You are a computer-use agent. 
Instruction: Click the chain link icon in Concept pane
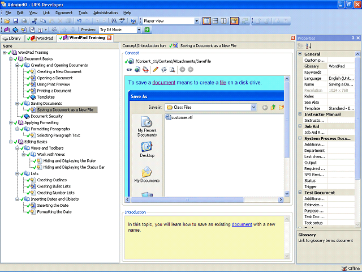click(x=130, y=69)
